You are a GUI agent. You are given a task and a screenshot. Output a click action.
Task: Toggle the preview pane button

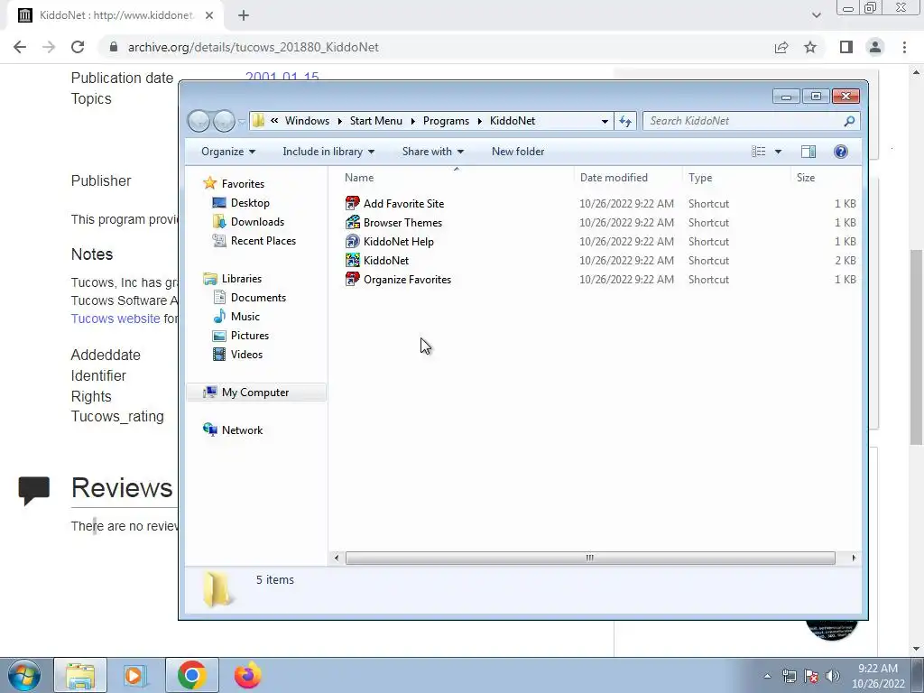point(808,152)
